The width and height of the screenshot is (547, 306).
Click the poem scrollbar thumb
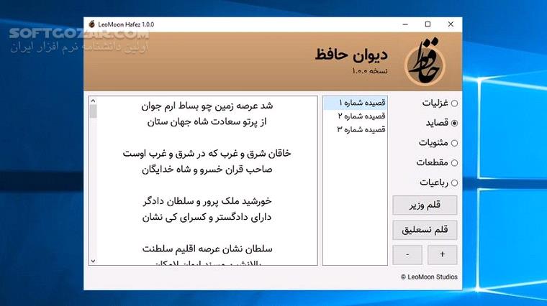click(93, 111)
